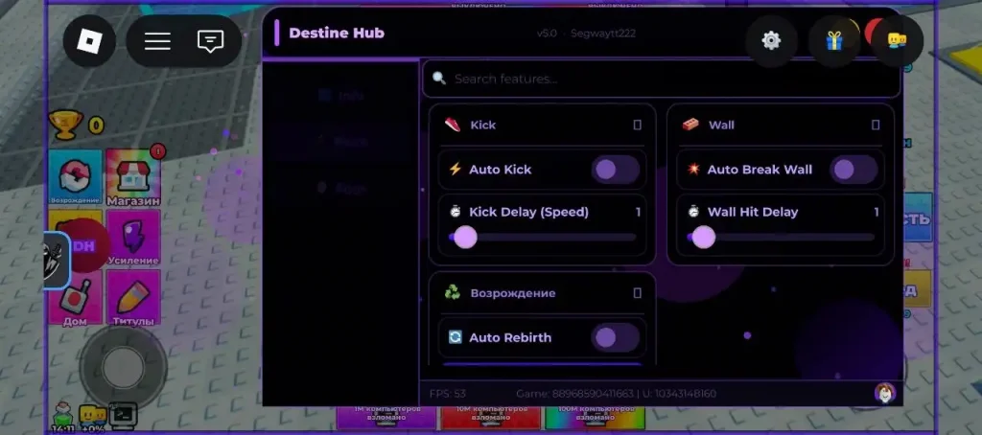This screenshot has height=435, width=982.
Task: Open the Титулы titles button
Action: click(x=132, y=298)
